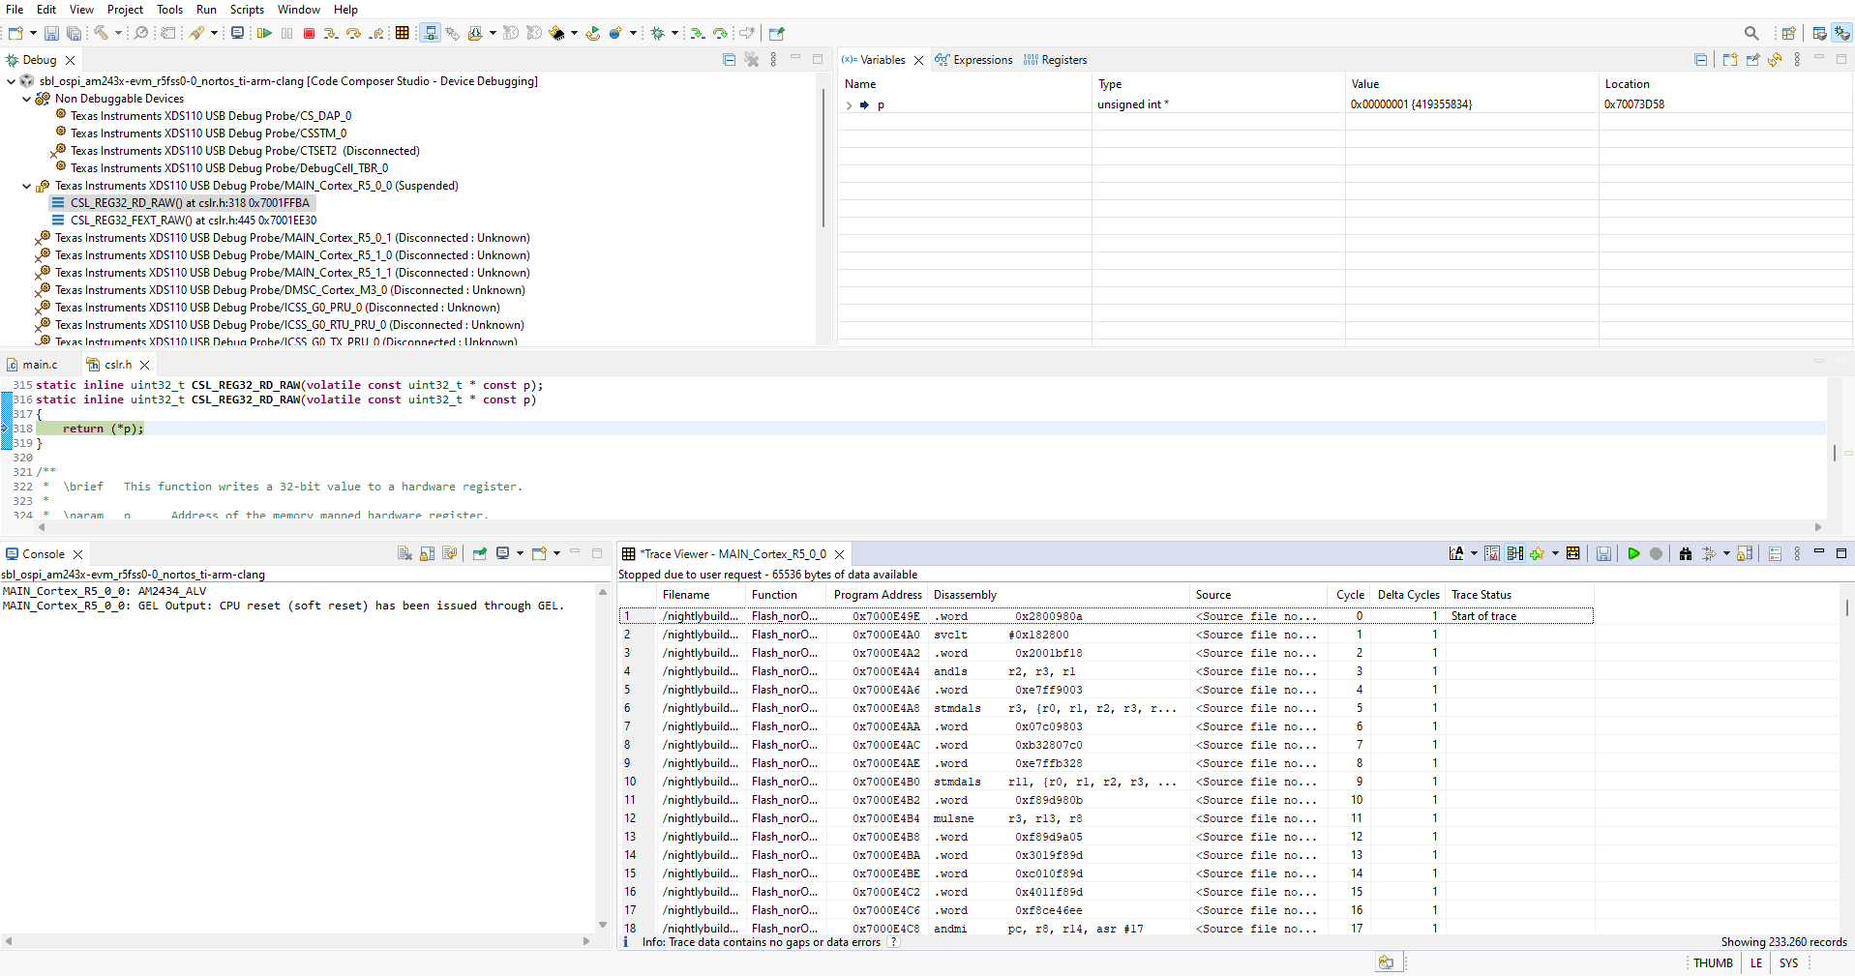Click the editor horizontal scrollbar

[x=929, y=527]
